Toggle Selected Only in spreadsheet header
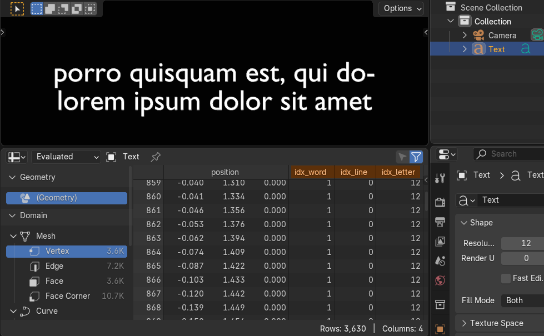 click(x=402, y=157)
